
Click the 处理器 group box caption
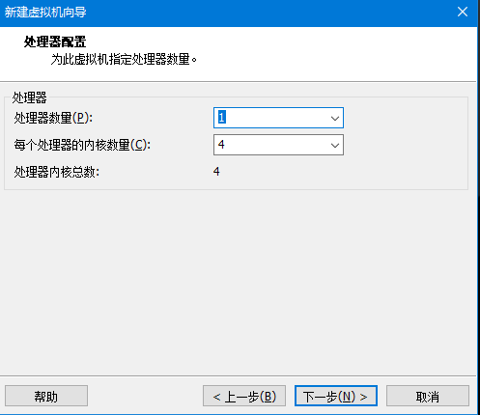click(x=29, y=97)
